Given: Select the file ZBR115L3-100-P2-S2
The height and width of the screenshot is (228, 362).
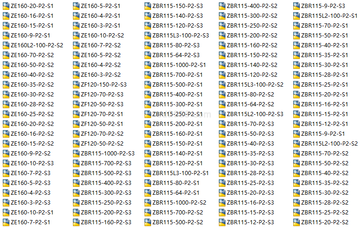Looking at the screenshot, I should [255, 85].
